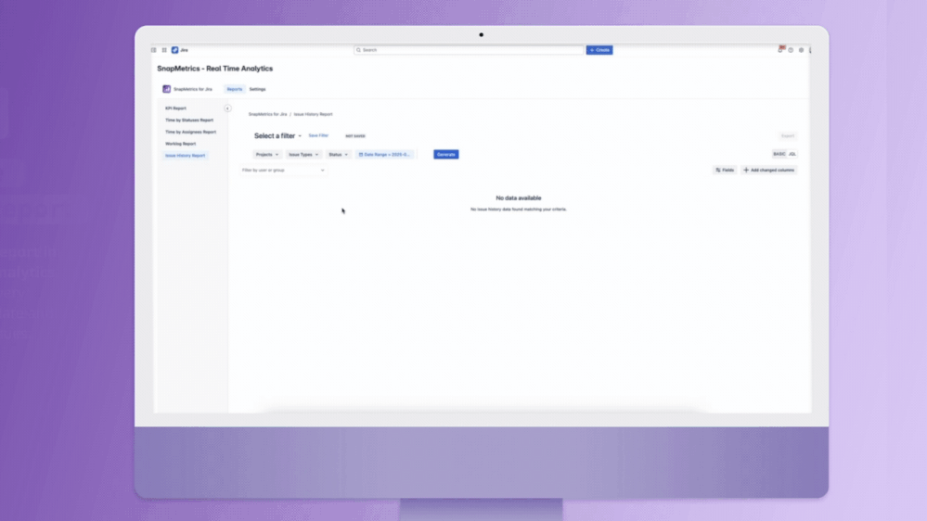Click the SnapMetrics - Real Time Analytics heading
This screenshot has height=521, width=927.
(x=215, y=69)
